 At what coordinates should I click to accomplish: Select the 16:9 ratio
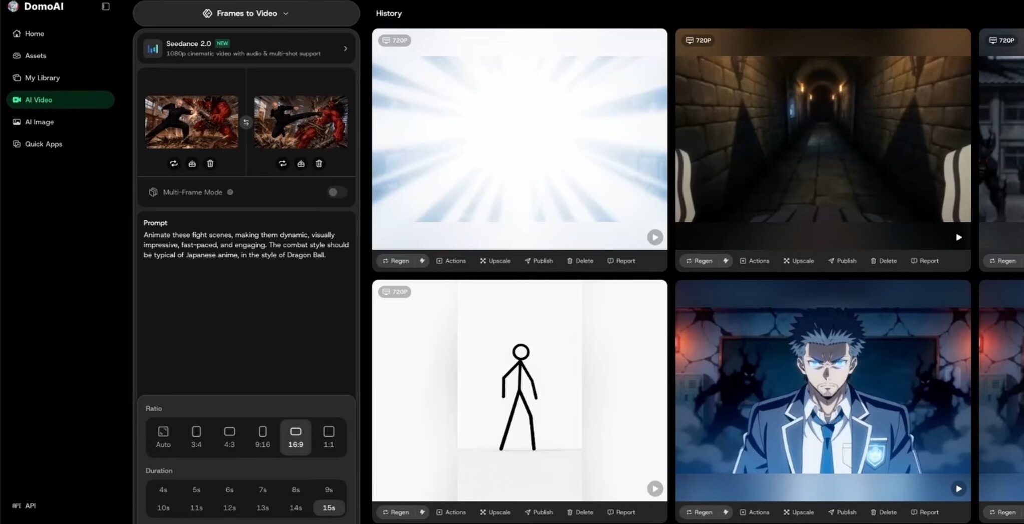click(296, 437)
